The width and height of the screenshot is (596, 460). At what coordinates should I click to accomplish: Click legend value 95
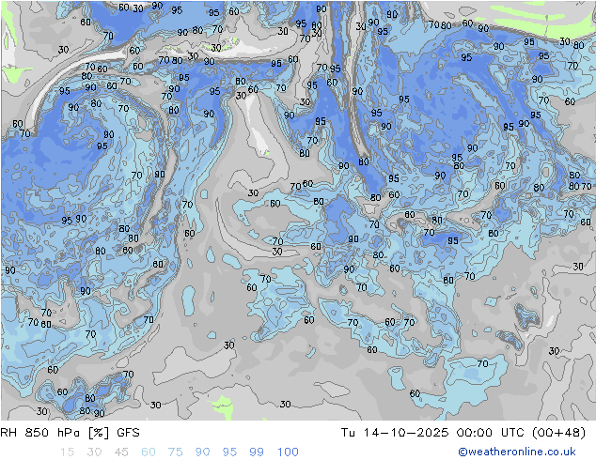[229, 452]
